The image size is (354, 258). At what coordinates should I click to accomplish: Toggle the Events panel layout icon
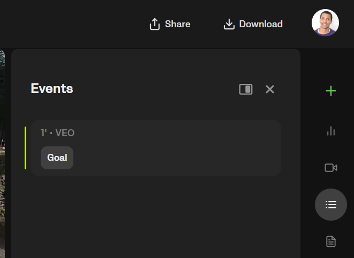[246, 89]
